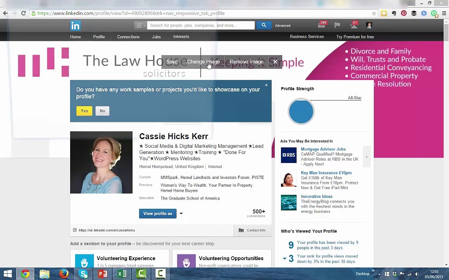
Task: Click the LinkedIn URL address bar
Action: (x=200, y=13)
